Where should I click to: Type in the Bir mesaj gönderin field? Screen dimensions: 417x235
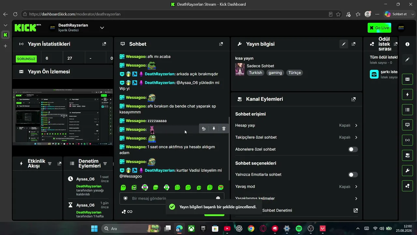[172, 198]
